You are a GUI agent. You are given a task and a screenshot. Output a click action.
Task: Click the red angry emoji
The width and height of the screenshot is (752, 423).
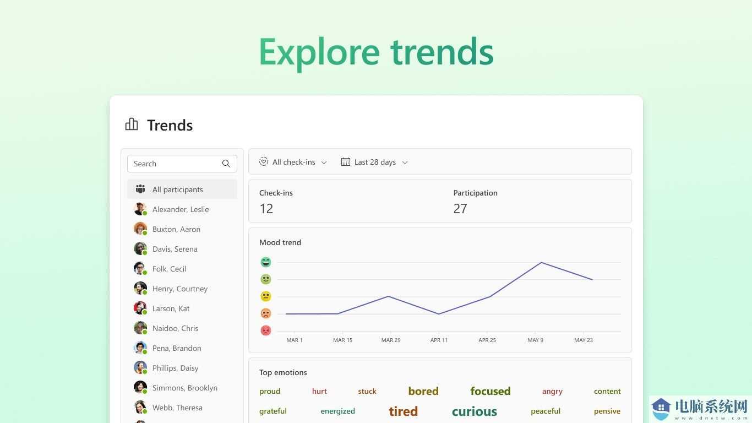(x=266, y=330)
